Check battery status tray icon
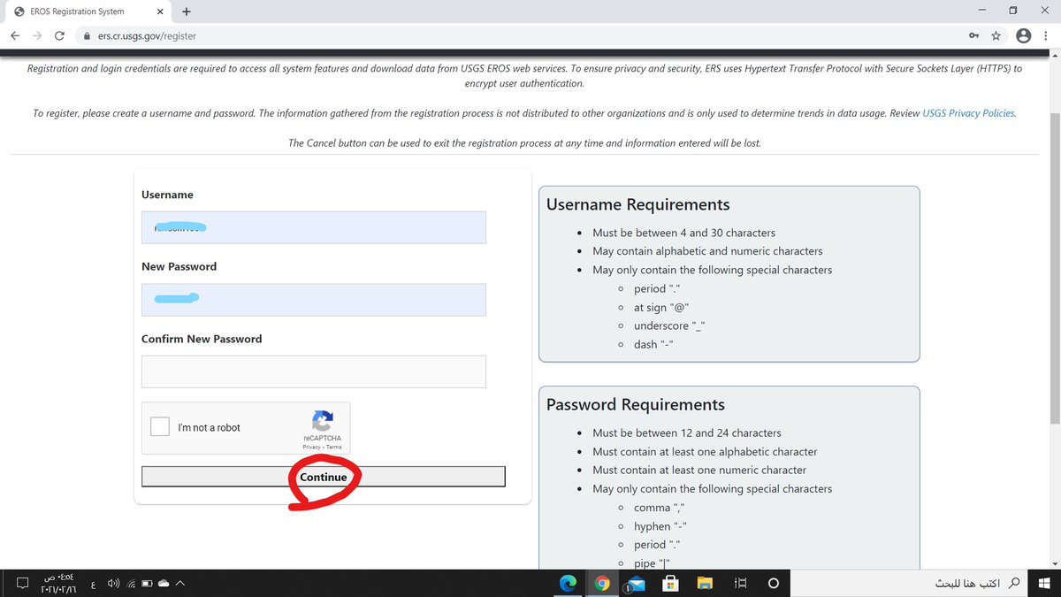The image size is (1061, 597). 147,584
